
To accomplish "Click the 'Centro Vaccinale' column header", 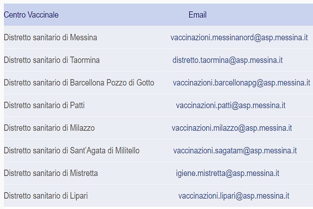I will (31, 15).
